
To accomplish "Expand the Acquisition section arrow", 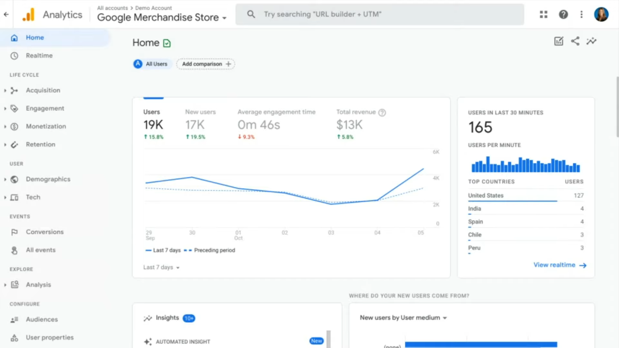I will 5,90.
